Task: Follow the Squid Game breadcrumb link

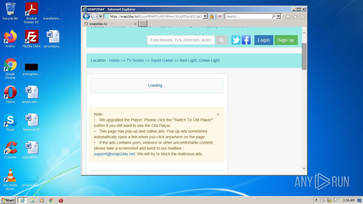Action: tap(162, 60)
